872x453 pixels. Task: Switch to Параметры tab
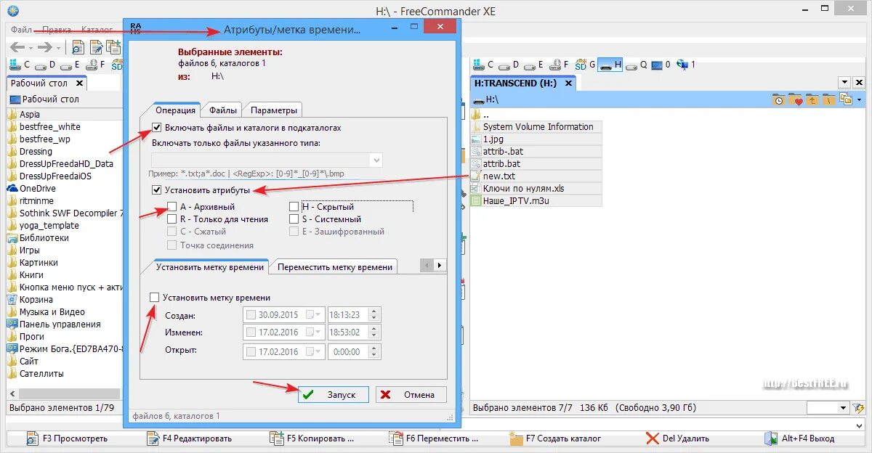pyautogui.click(x=274, y=110)
